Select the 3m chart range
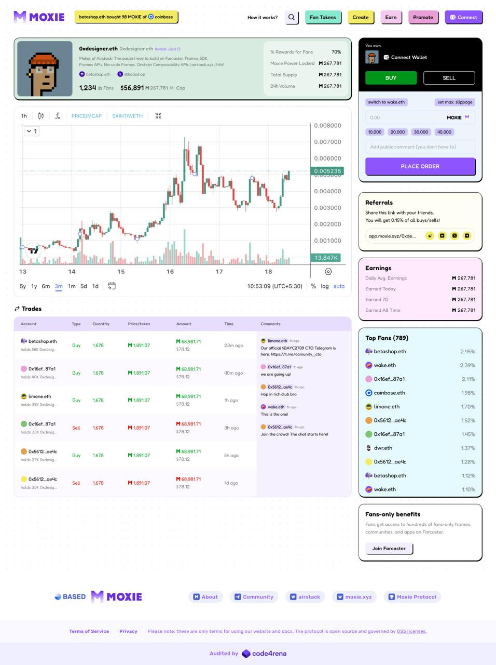 point(59,286)
